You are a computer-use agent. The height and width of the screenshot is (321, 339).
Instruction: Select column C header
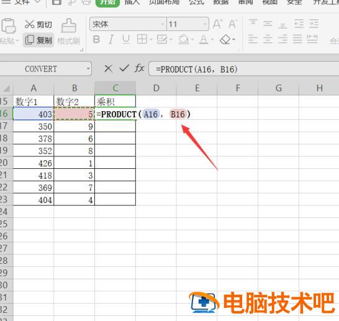click(115, 88)
